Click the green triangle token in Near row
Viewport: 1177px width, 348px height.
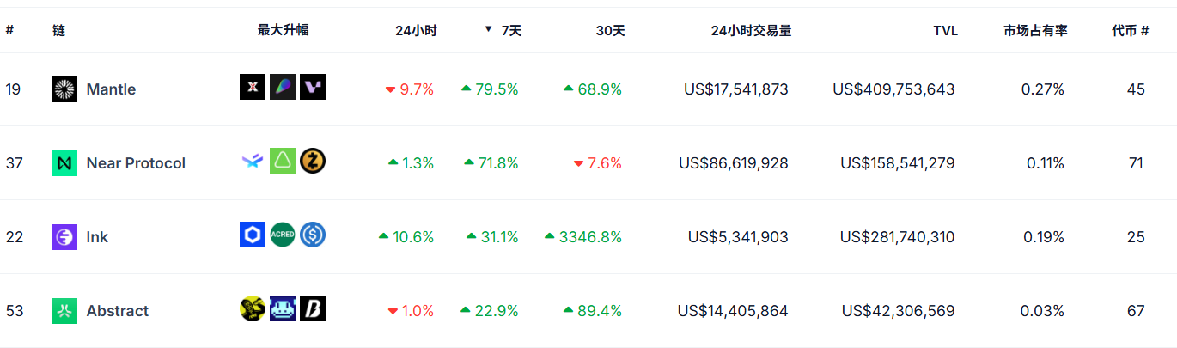tap(283, 161)
